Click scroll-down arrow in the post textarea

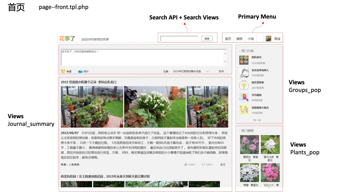[225, 62]
